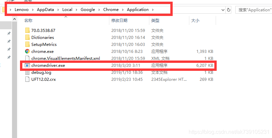
Task: Click the chrome.exe Chrome logo icon
Action: 27,52
